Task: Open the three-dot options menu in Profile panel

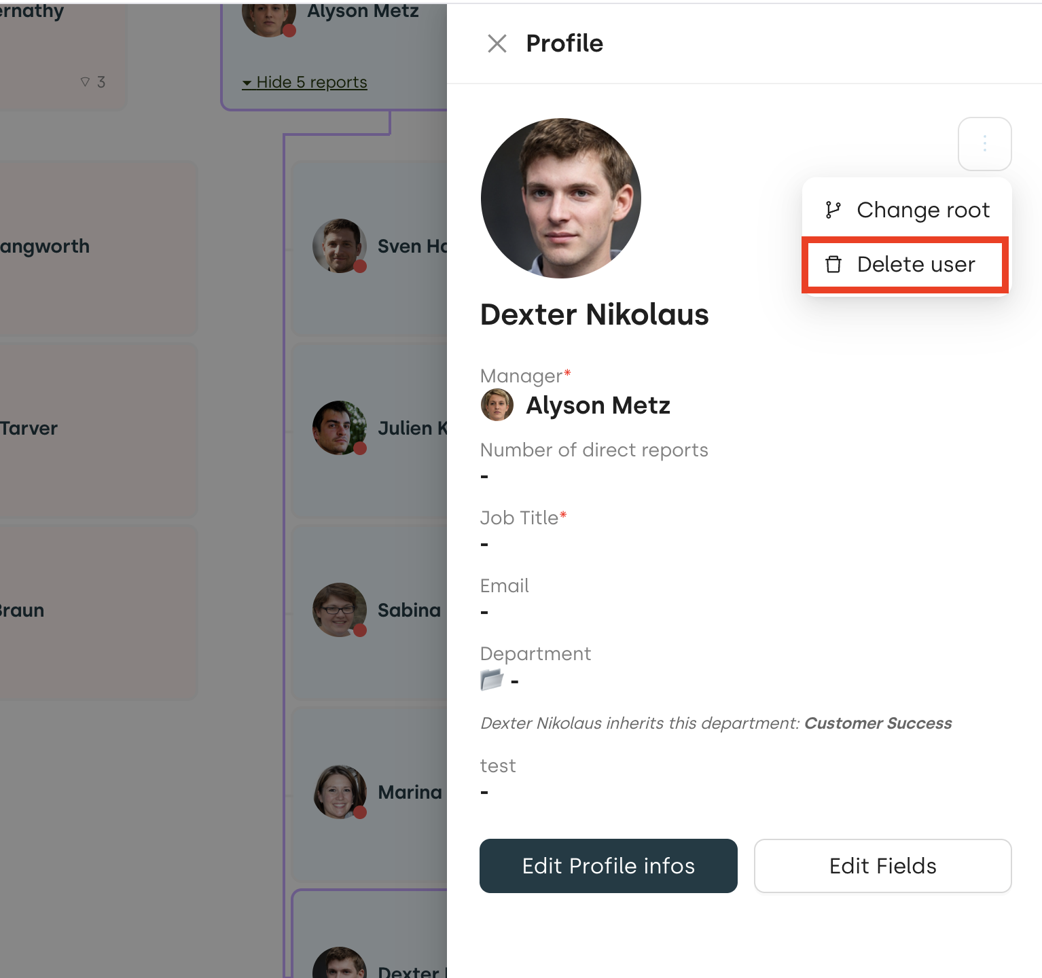Action: click(x=984, y=143)
